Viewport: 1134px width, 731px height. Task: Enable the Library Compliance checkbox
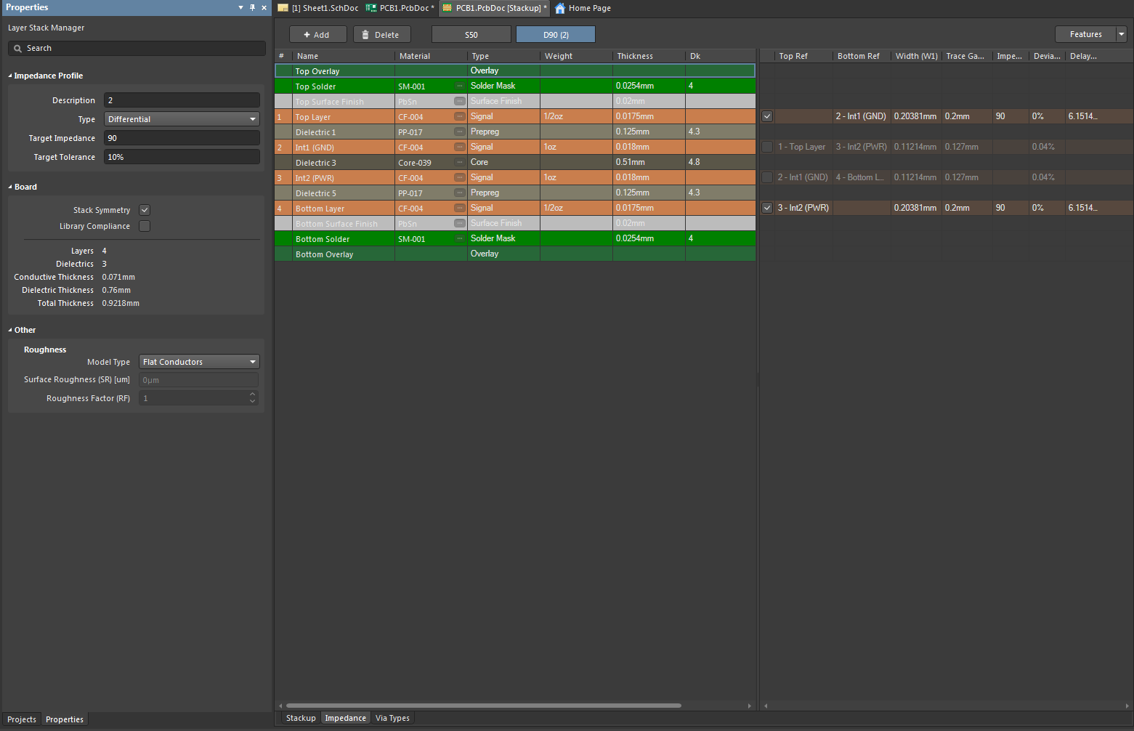(144, 225)
